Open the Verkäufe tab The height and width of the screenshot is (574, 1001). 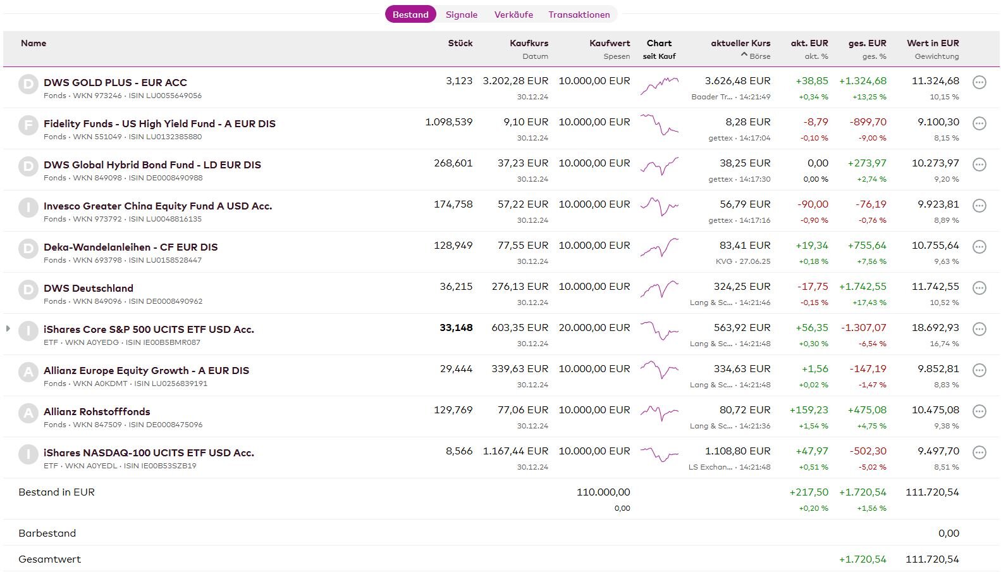click(513, 15)
